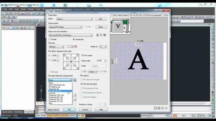Viewport: 216px width, 121px height.
Task: Open the Rotate at angle dropdown
Action: point(103,47)
